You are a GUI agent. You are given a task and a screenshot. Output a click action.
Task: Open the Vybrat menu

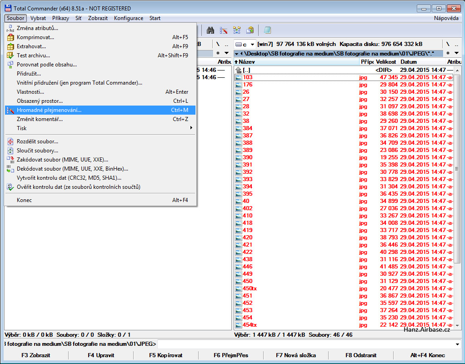(x=38, y=18)
